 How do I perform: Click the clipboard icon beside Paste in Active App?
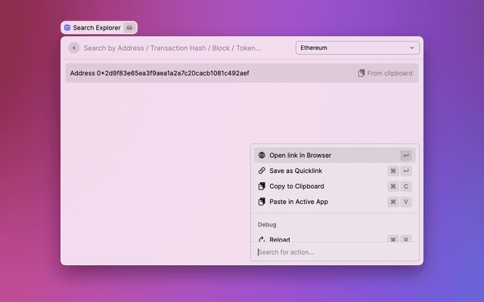(x=262, y=202)
